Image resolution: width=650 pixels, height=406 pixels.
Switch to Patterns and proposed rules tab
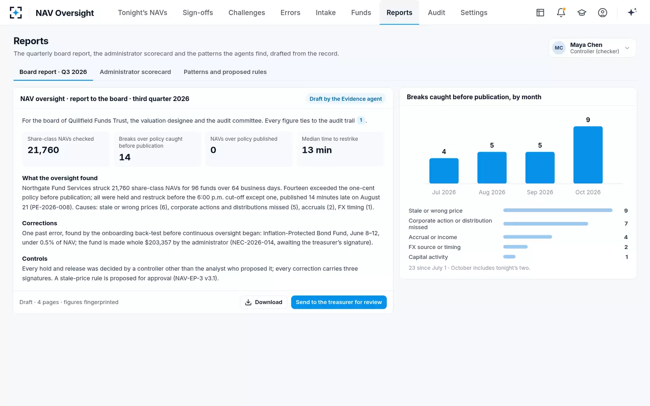tap(225, 72)
